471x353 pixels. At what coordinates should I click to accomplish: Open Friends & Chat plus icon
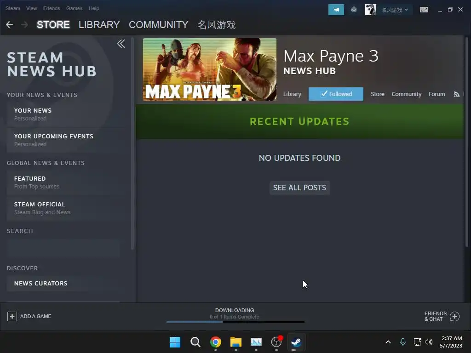click(x=454, y=316)
